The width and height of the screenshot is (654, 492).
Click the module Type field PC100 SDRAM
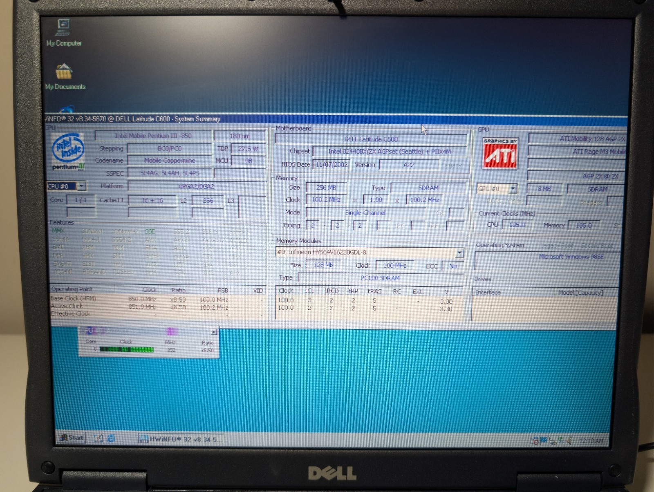pos(380,278)
